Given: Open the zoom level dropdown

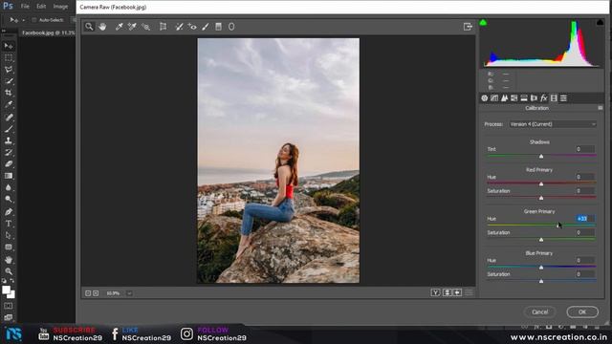Looking at the screenshot, I should coord(129,293).
